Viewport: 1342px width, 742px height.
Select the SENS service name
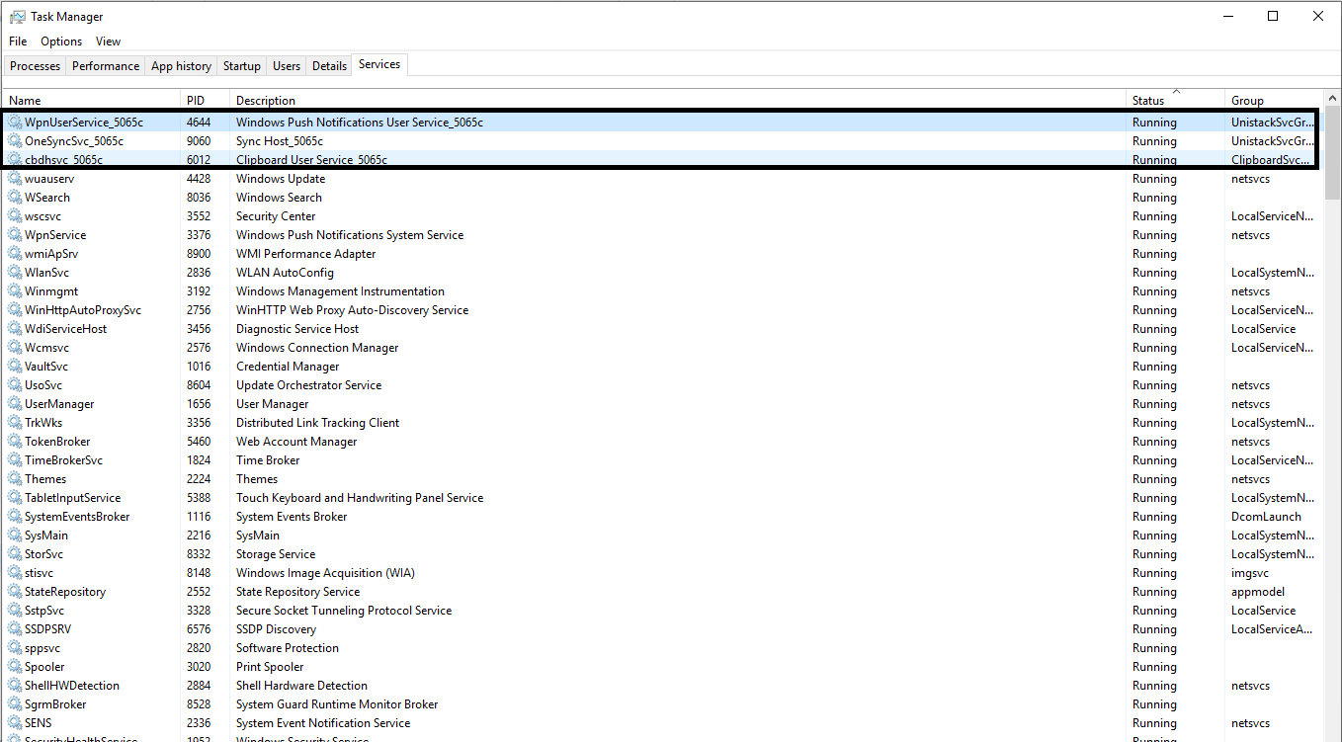click(x=39, y=723)
